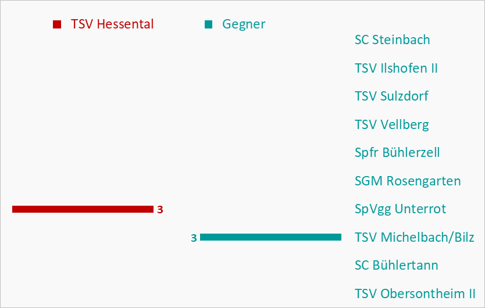Click the empty plot area above the bars
This screenshot has width=485, height=308.
[176, 117]
